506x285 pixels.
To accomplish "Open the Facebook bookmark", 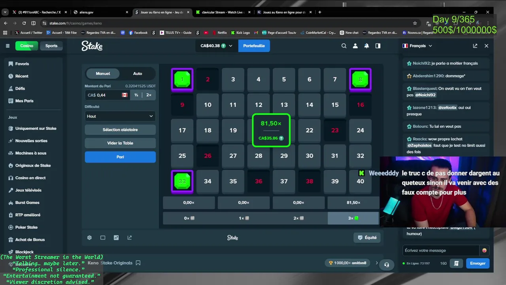I will (138, 33).
